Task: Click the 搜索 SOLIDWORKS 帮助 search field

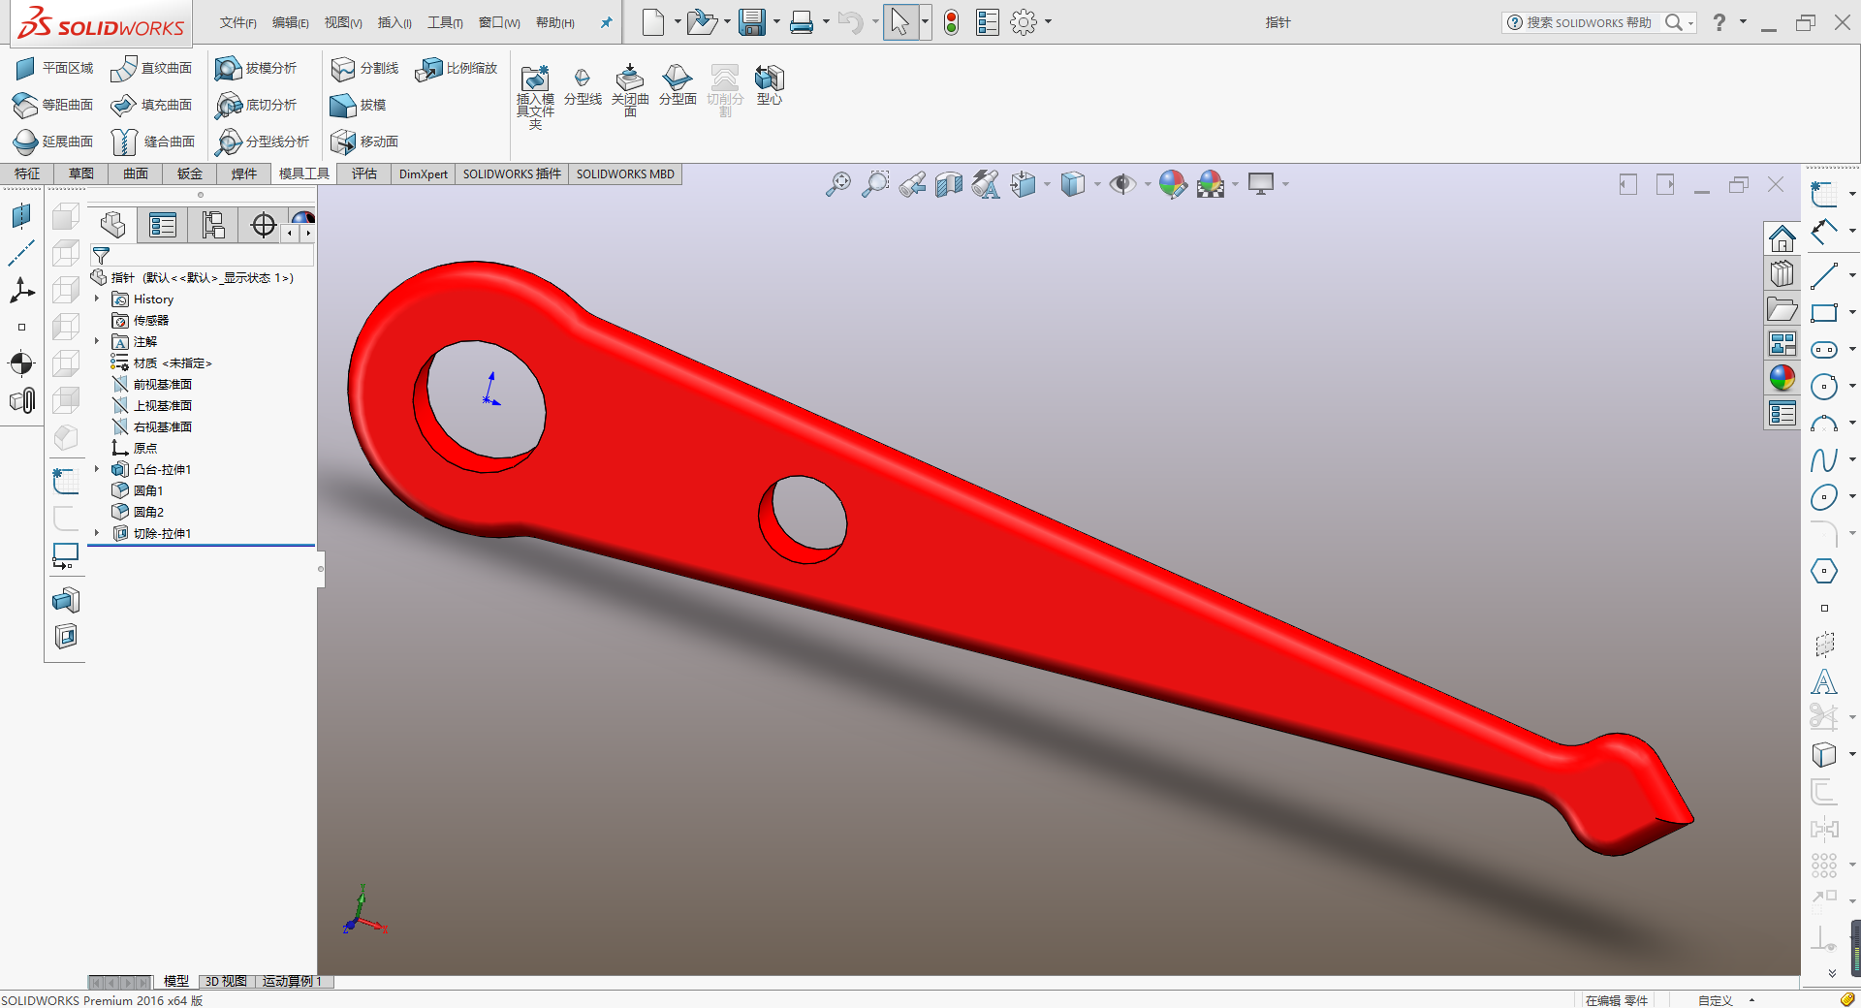Action: click(x=1590, y=22)
